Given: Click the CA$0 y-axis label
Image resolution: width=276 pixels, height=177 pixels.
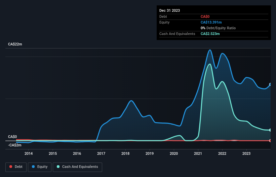Looking at the screenshot, I should [x=12, y=137].
